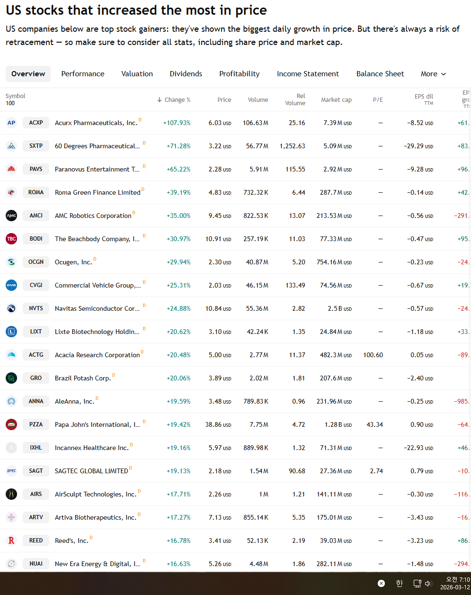This screenshot has height=595, width=471.
Task: Click the Volume column header
Action: 258,100
